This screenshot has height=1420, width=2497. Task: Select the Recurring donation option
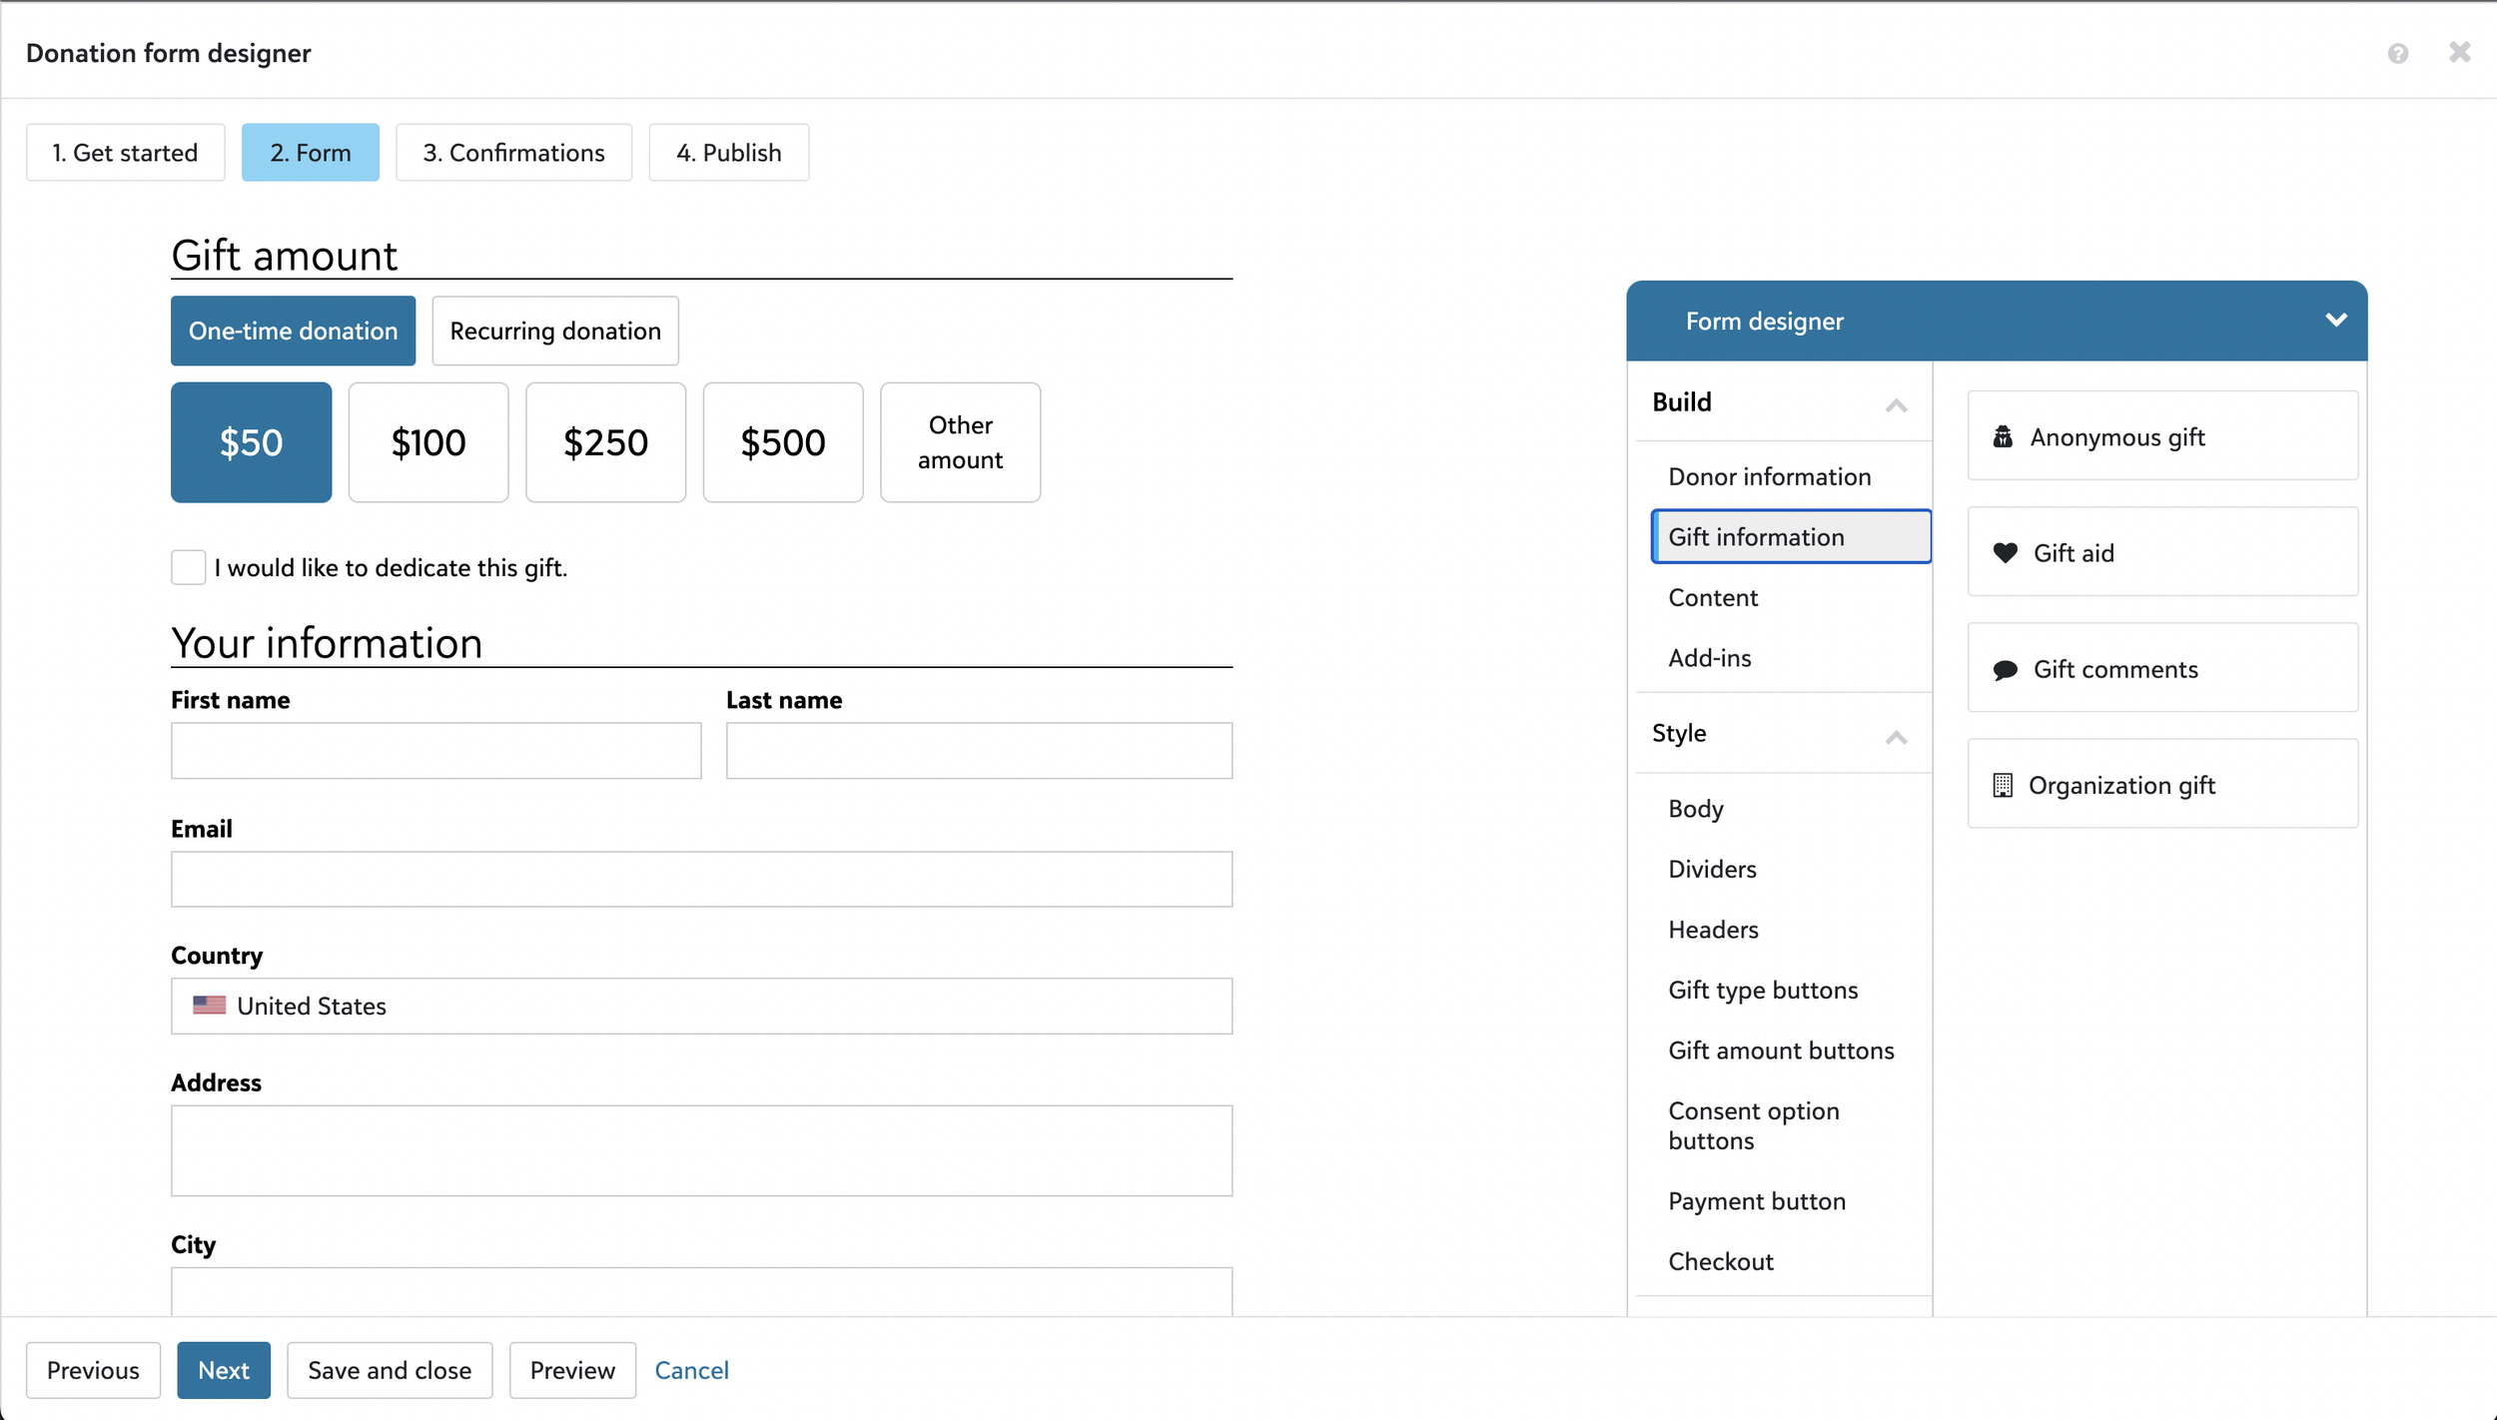click(555, 332)
